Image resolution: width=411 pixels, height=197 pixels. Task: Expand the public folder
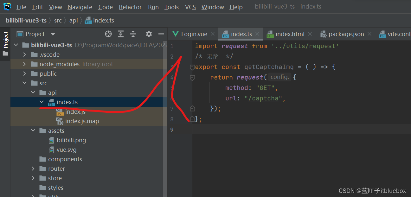click(x=25, y=74)
